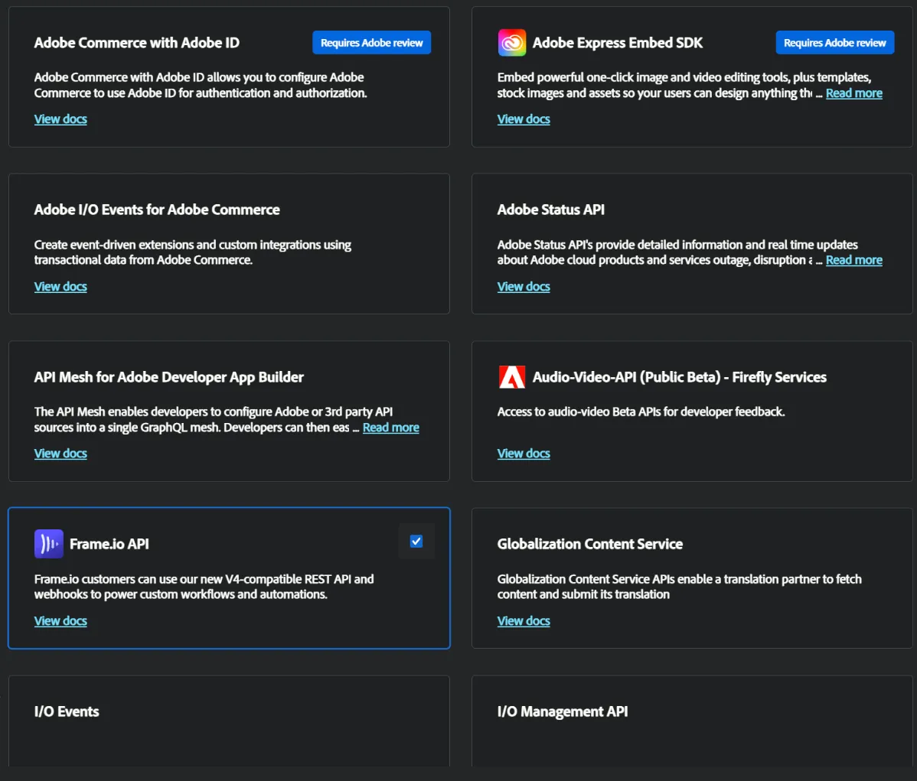Click 'Frame.io customers can use' description text
Viewport: 917px width, 781px height.
click(x=204, y=587)
